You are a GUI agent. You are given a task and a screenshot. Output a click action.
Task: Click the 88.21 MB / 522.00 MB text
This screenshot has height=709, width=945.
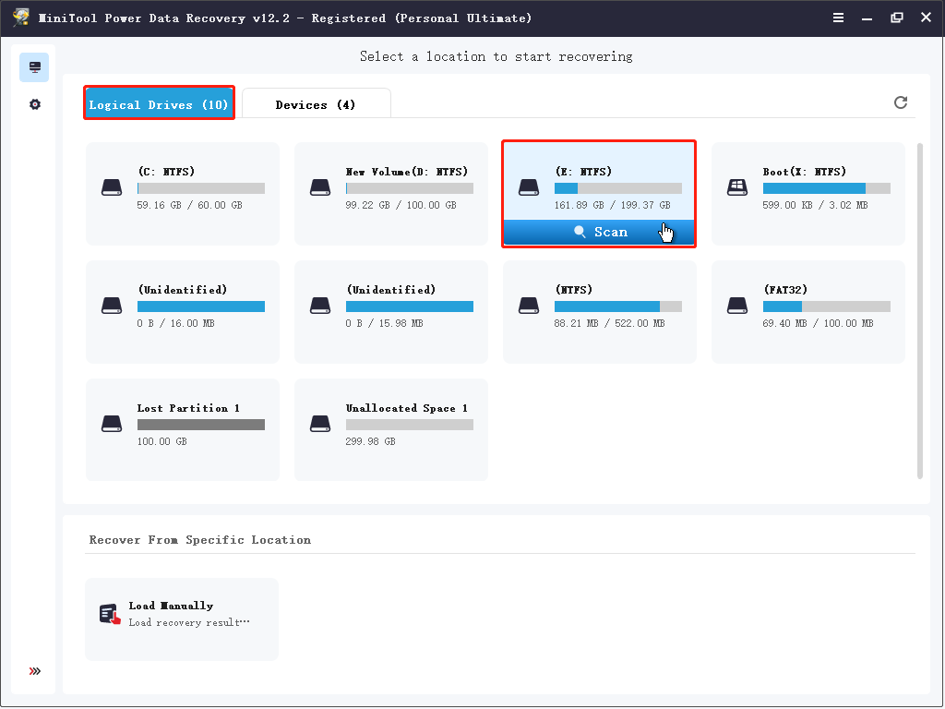click(609, 323)
